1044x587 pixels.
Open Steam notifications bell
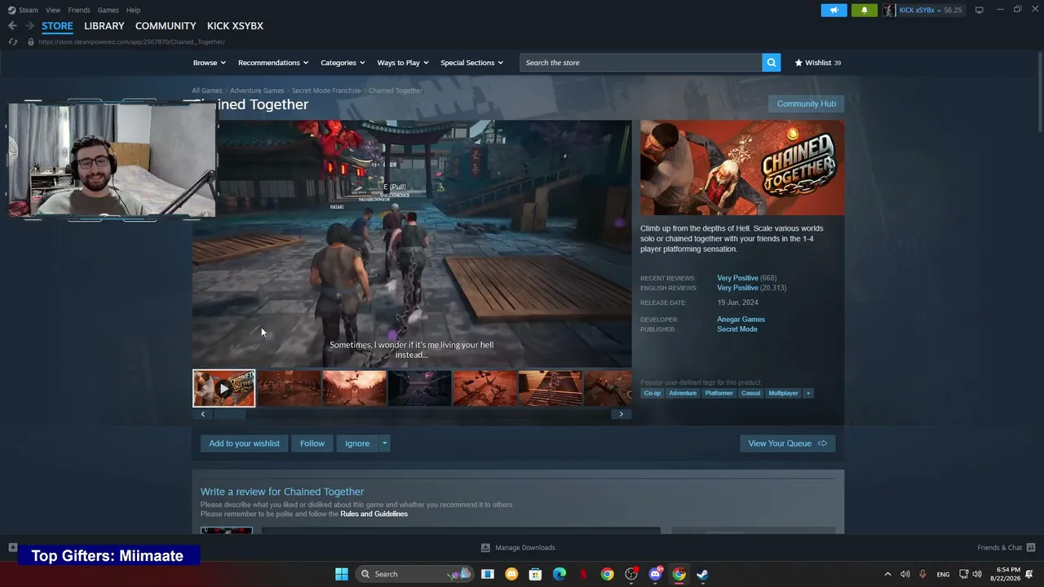864,11
